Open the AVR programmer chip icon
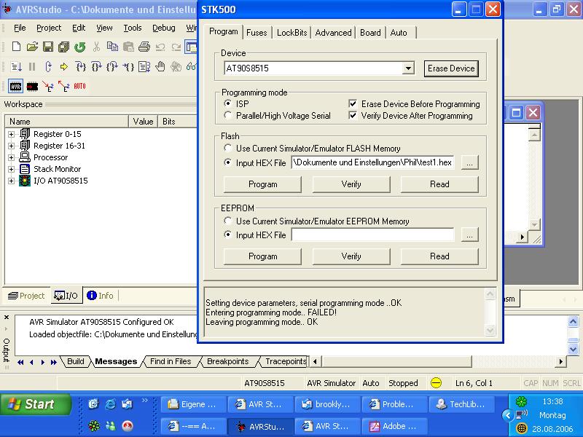The width and height of the screenshot is (583, 437). (x=15, y=86)
